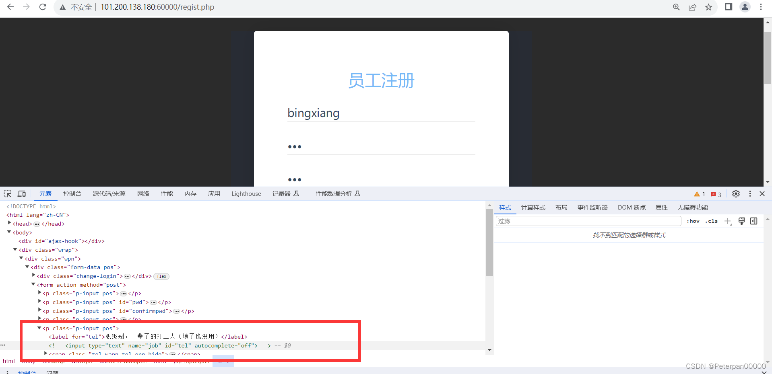The height and width of the screenshot is (374, 772).
Task: Open DevTools more options menu
Action: 750,194
